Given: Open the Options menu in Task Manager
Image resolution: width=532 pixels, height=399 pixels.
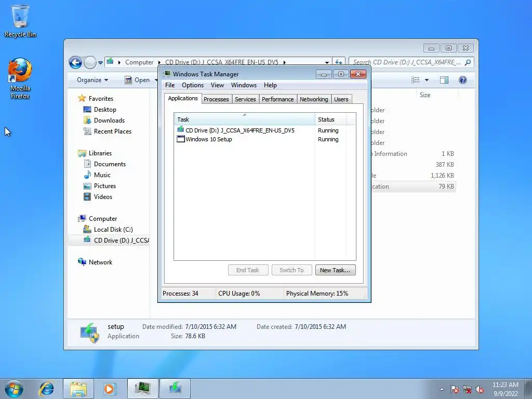Looking at the screenshot, I should click(193, 85).
